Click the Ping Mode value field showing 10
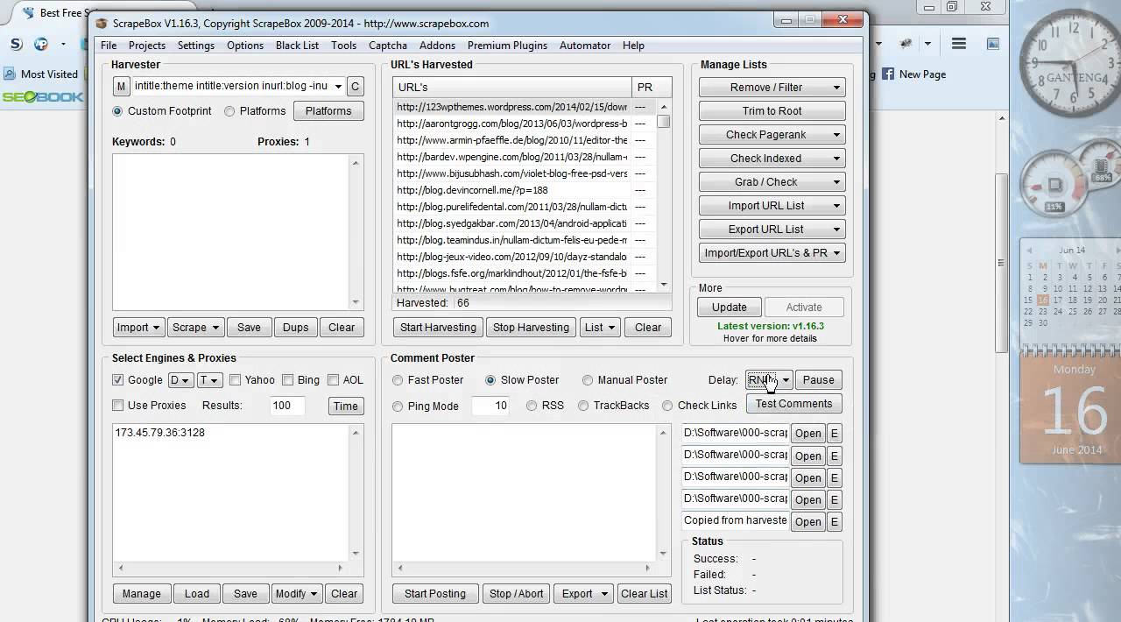1121x622 pixels. click(490, 406)
